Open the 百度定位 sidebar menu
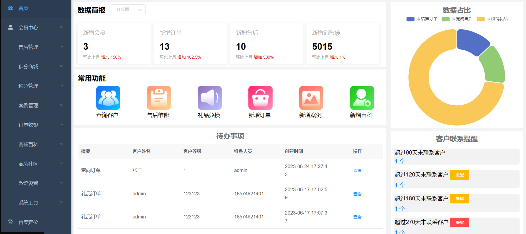Image resolution: width=526 pixels, height=234 pixels. pos(36,222)
